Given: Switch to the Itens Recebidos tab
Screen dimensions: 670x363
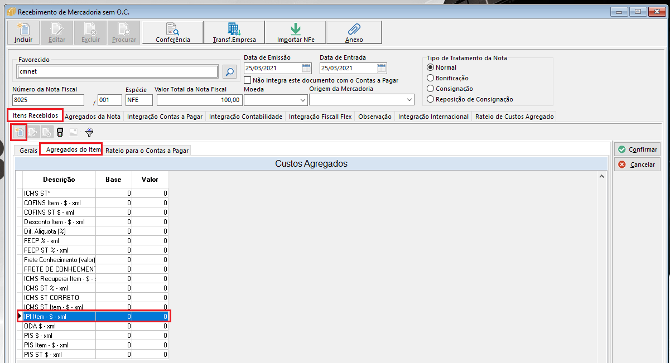Looking at the screenshot, I should coord(35,115).
